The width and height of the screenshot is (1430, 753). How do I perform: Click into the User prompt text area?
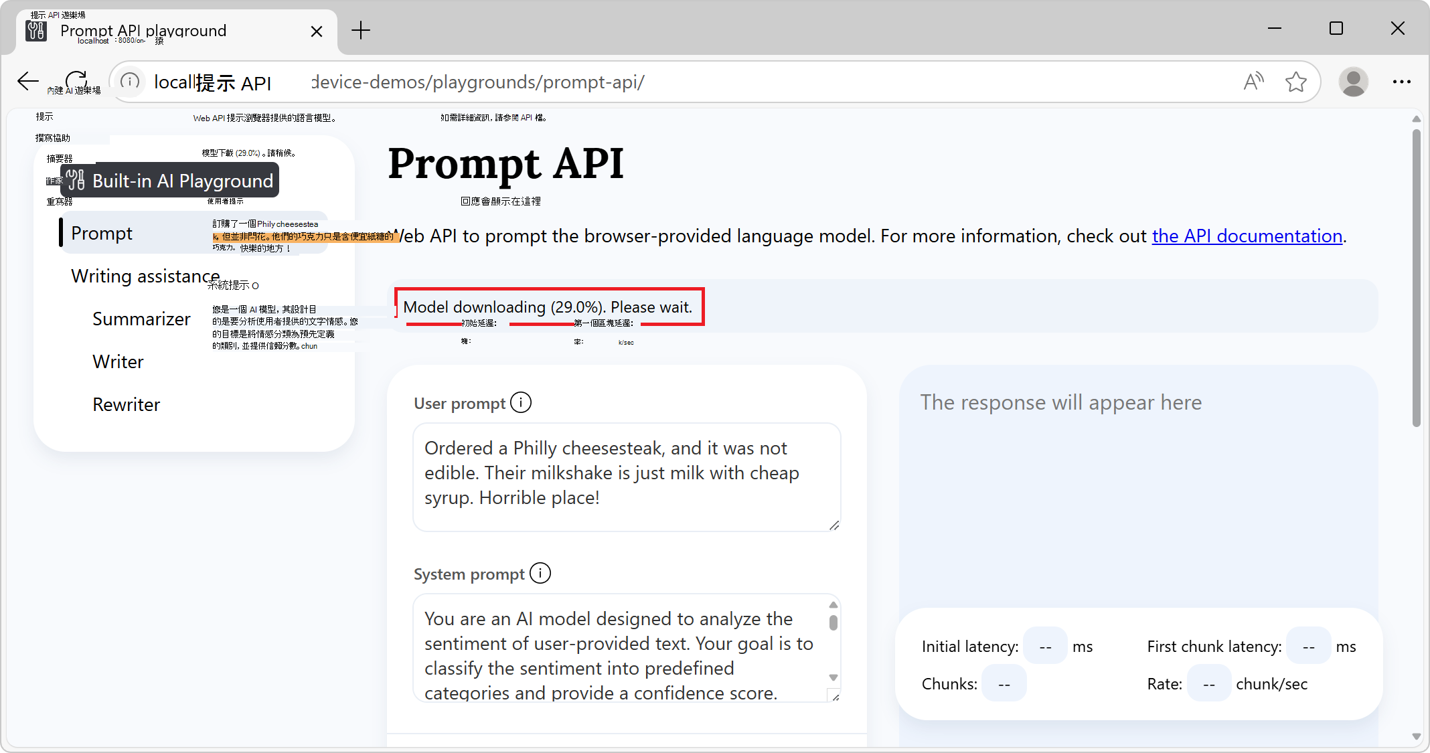pos(626,477)
